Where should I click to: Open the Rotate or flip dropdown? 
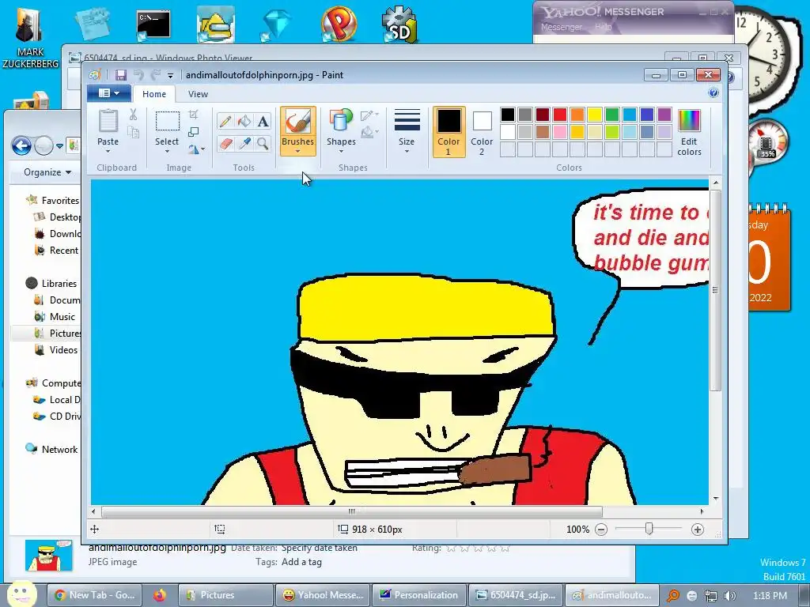[196, 149]
